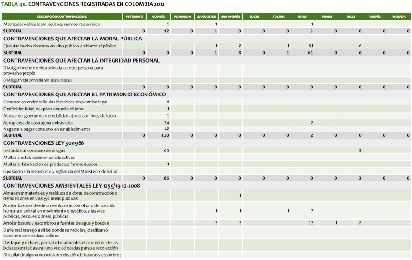Select the VICHADA column header
Image resolution: width=412 pixels, height=260 pixels.
tap(399, 16)
